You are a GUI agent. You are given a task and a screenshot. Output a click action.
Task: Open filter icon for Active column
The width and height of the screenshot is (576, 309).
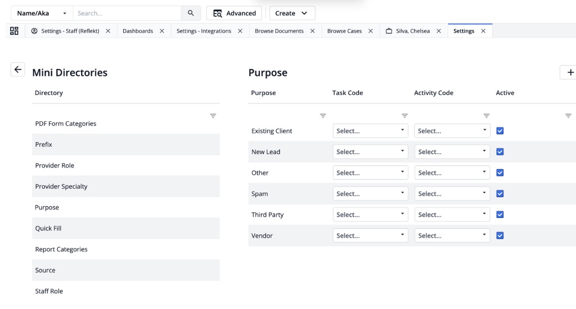point(568,116)
